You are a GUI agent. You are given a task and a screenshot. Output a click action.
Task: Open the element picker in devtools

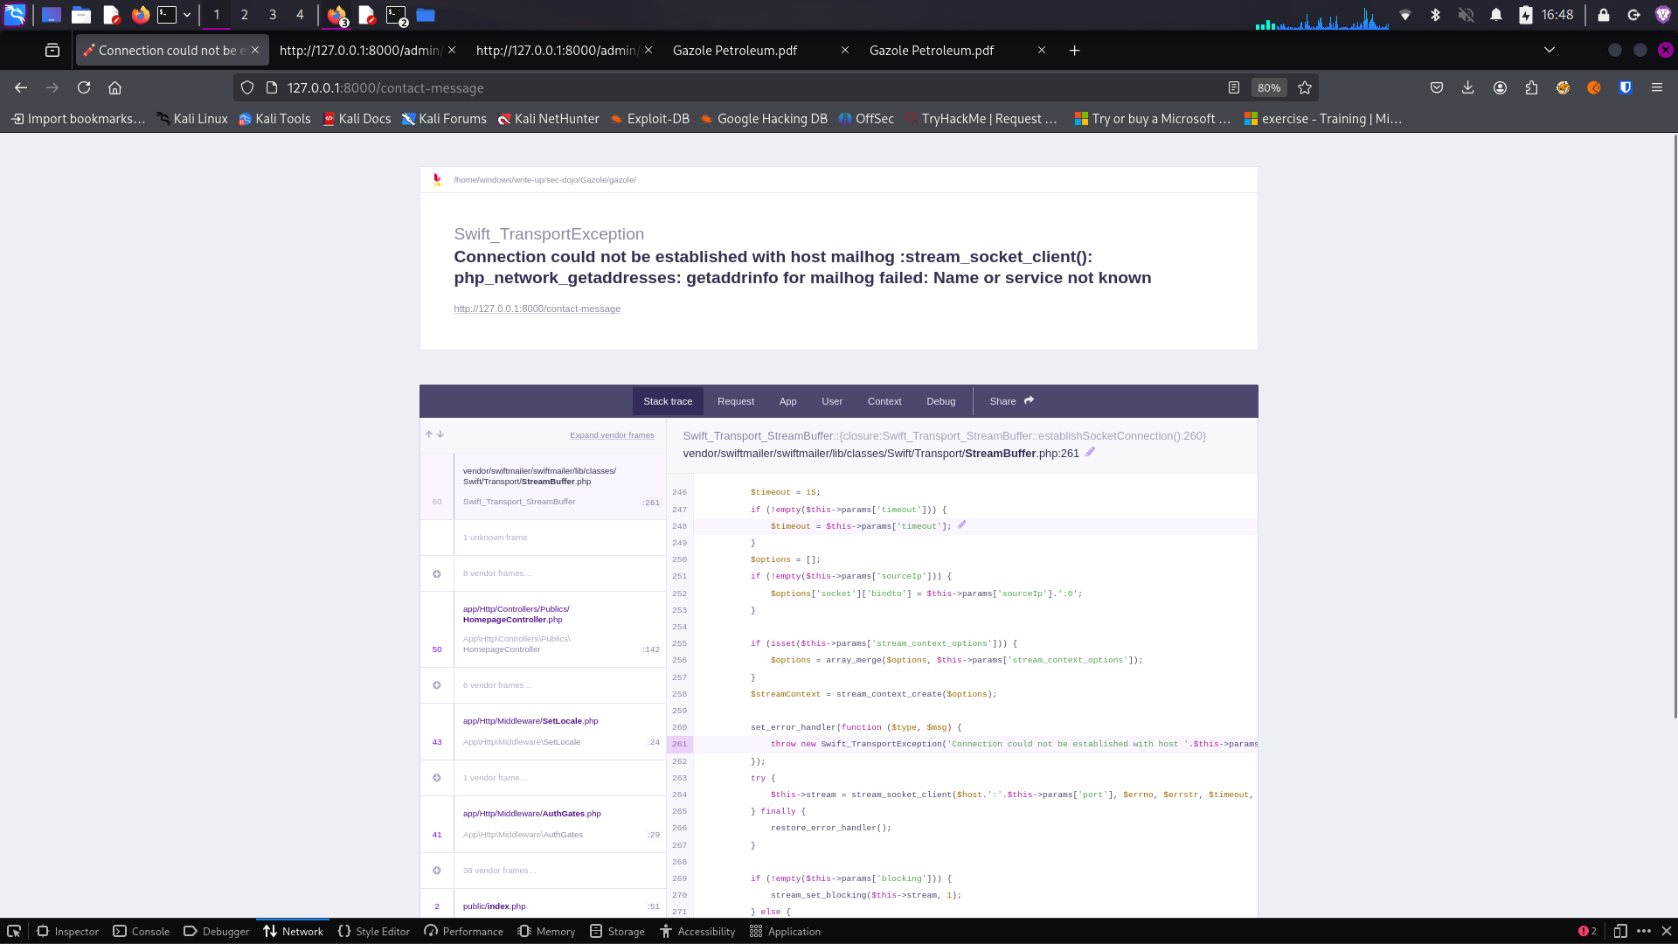click(14, 931)
